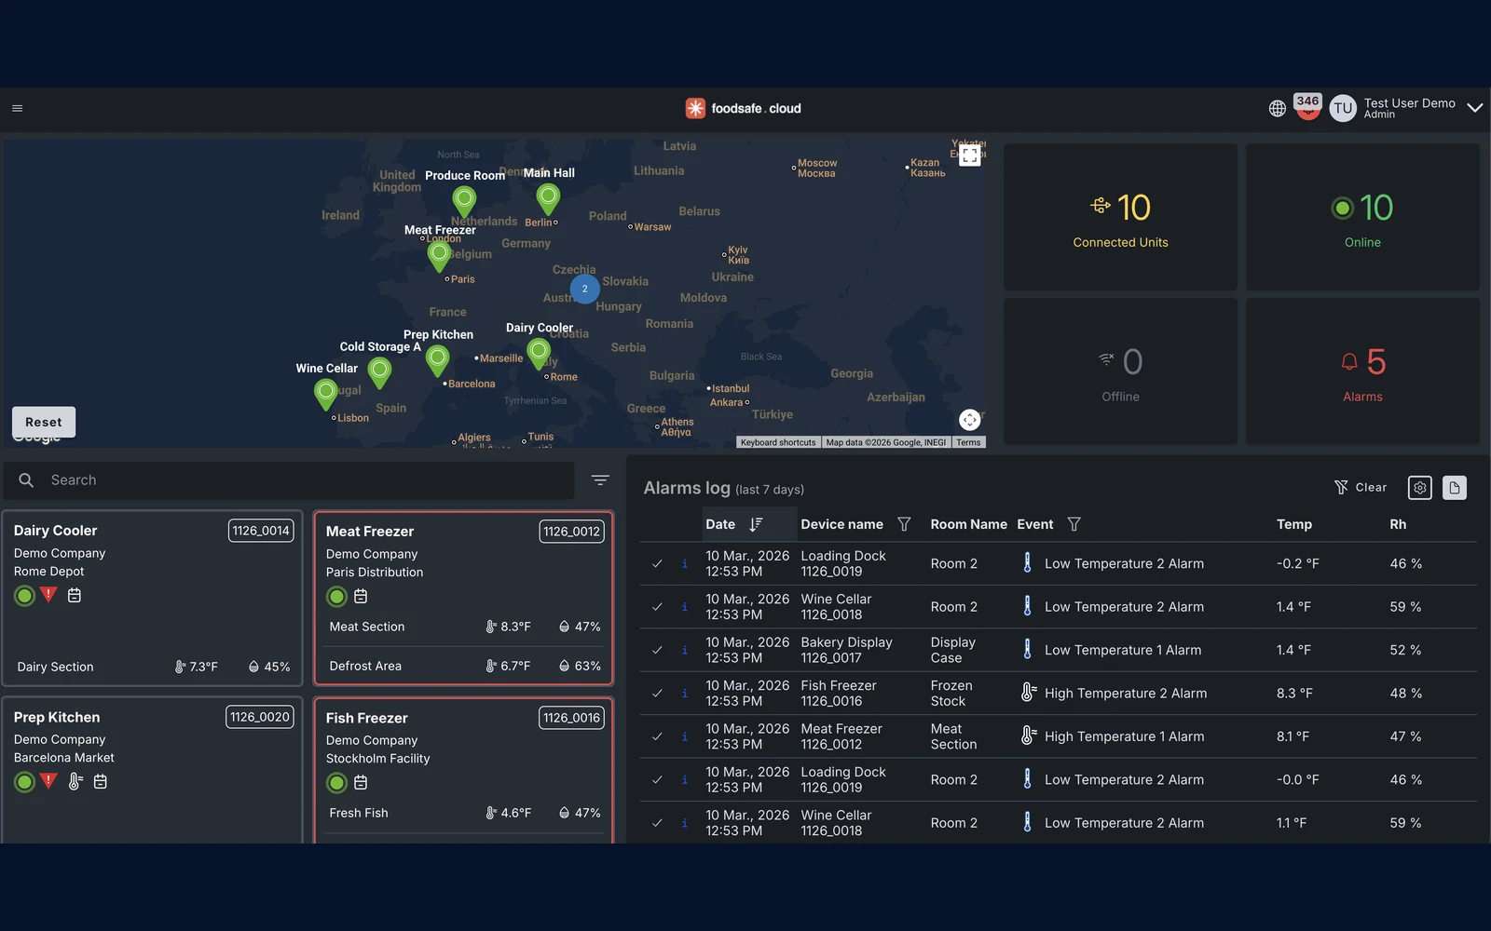Recenter map with the location target icon
This screenshot has height=931, width=1491.
point(970,420)
